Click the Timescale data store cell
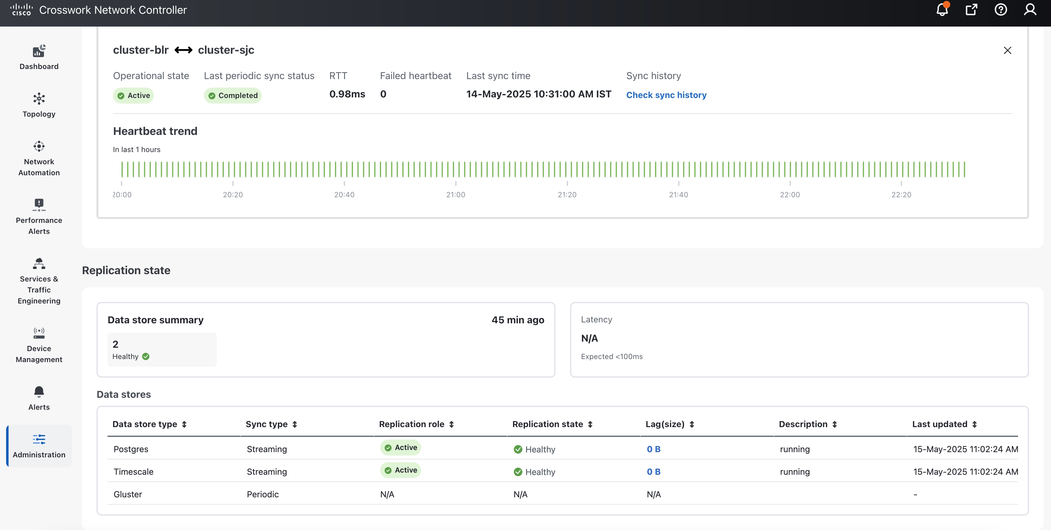Image resolution: width=1051 pixels, height=530 pixels. tap(133, 472)
